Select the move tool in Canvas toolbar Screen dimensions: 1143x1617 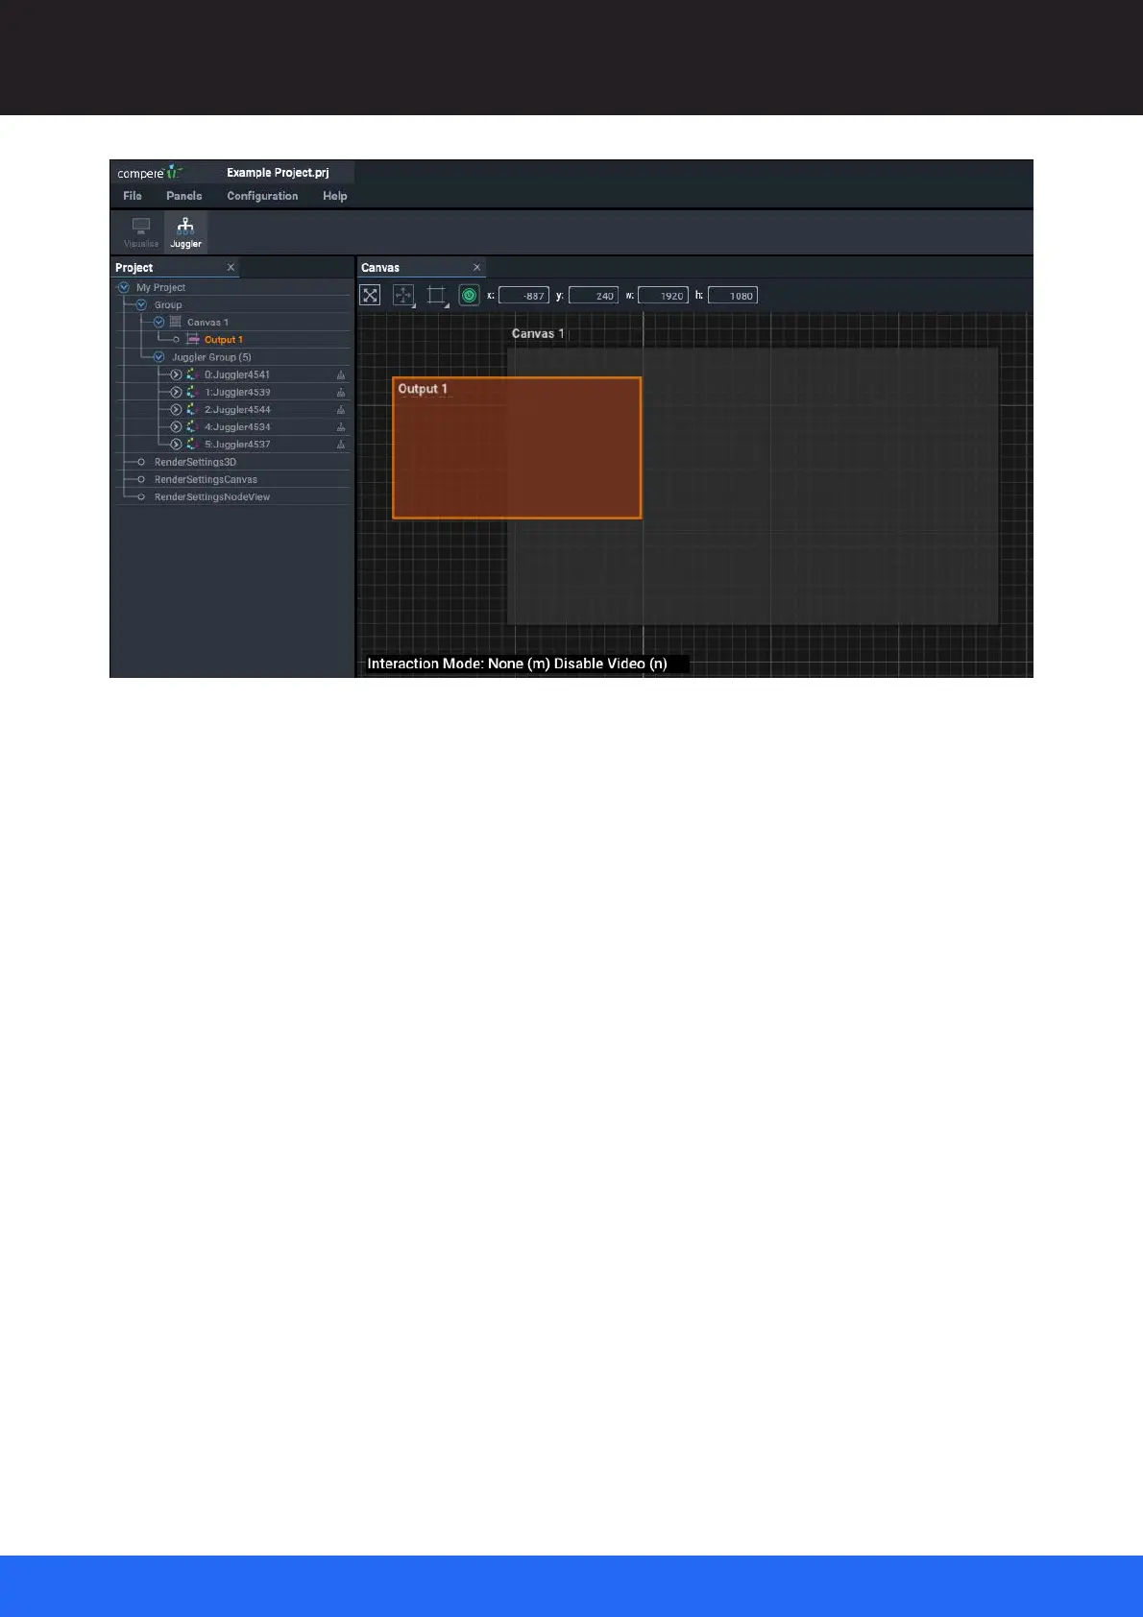pos(403,295)
